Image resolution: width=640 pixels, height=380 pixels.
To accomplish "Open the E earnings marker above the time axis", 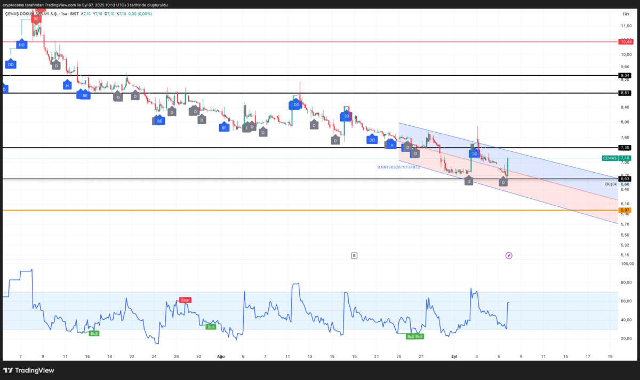I will click(354, 256).
